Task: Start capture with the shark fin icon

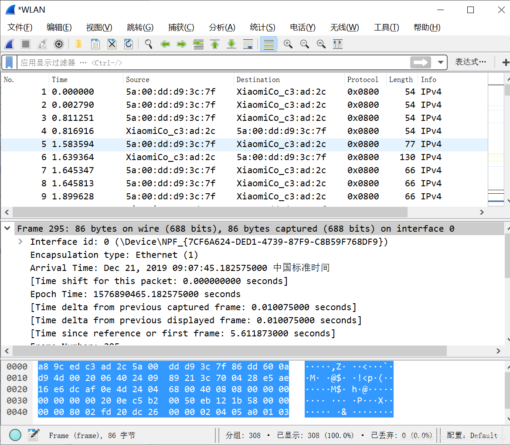Action: click(10, 44)
